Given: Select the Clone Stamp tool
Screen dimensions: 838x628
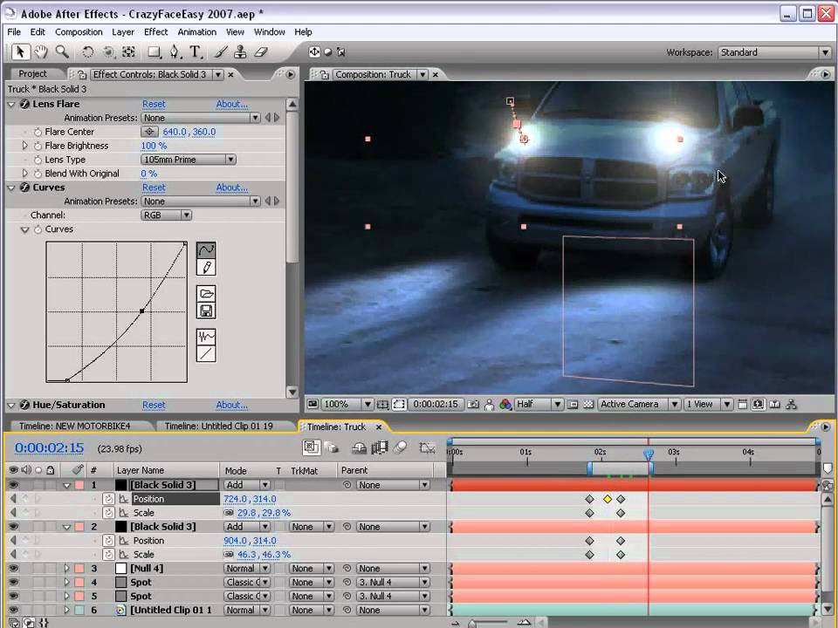Looking at the screenshot, I should coord(240,52).
